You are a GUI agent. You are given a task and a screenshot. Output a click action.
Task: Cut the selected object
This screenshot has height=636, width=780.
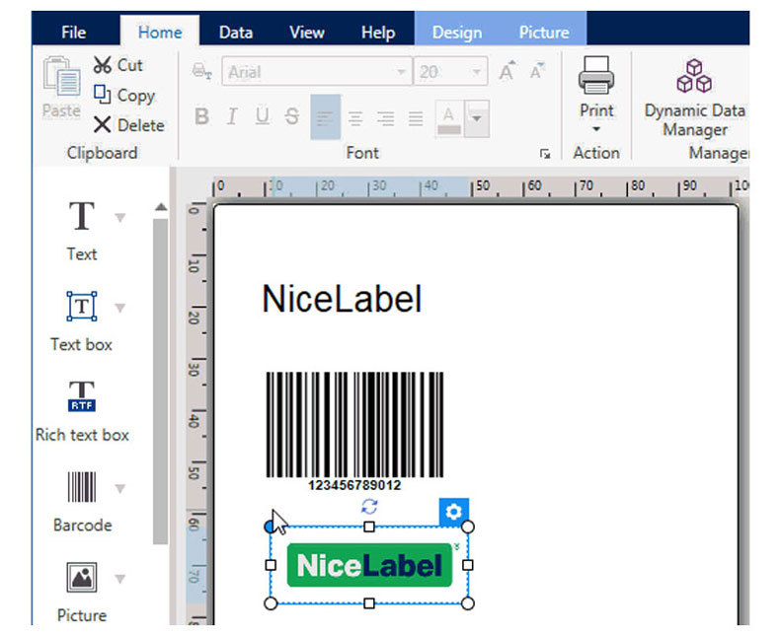[x=118, y=65]
